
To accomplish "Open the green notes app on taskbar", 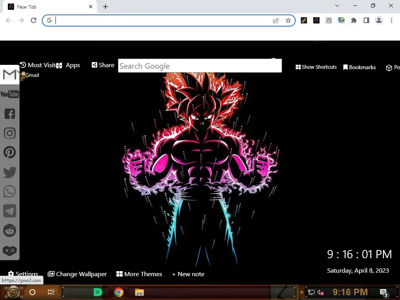I will tap(98, 292).
